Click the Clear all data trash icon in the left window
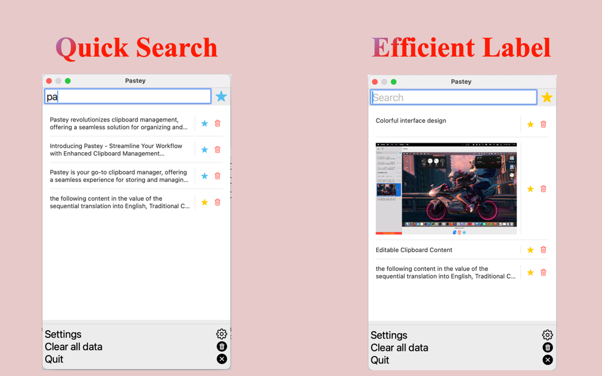Image resolution: width=602 pixels, height=376 pixels. 222,347
